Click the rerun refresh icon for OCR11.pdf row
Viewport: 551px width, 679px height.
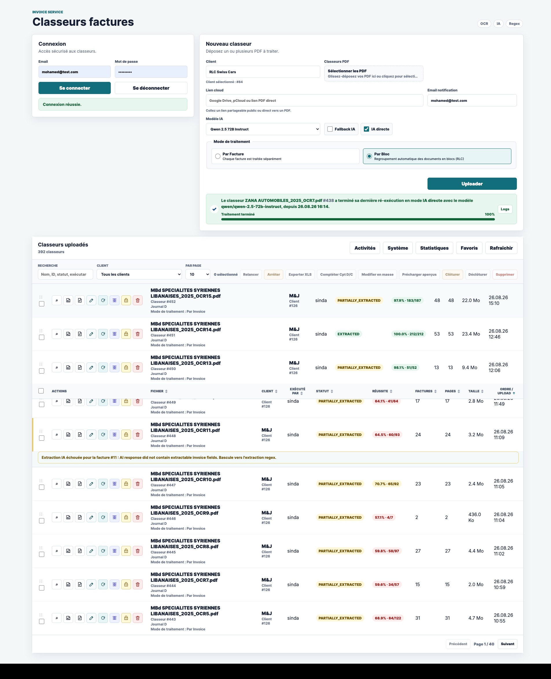click(103, 435)
